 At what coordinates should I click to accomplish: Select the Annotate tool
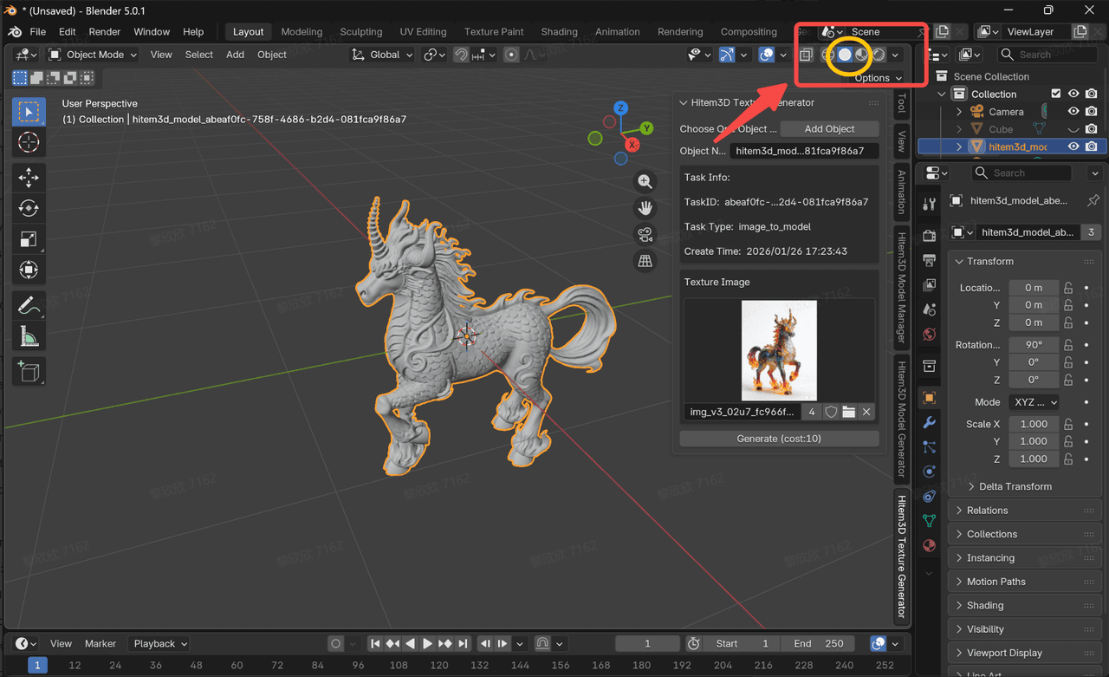point(29,305)
